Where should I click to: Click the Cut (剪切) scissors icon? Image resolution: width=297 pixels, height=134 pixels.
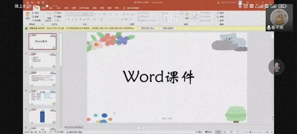tap(33, 13)
